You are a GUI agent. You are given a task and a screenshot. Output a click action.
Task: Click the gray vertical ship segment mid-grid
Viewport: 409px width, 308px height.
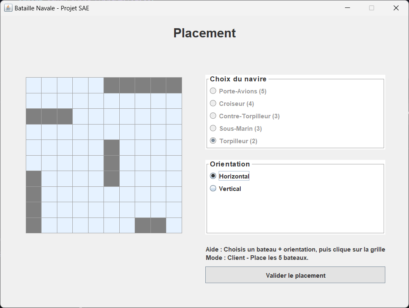111,163
